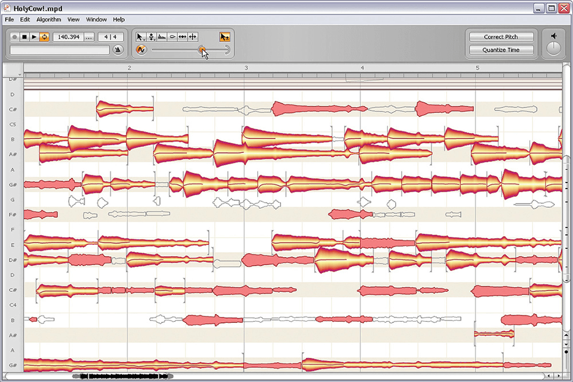This screenshot has width=573, height=382.
Task: Arm recording with the record button
Action: click(13, 36)
